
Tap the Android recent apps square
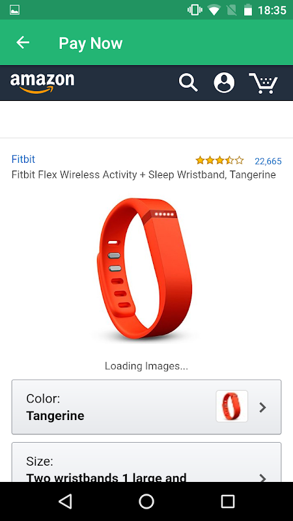click(x=227, y=501)
